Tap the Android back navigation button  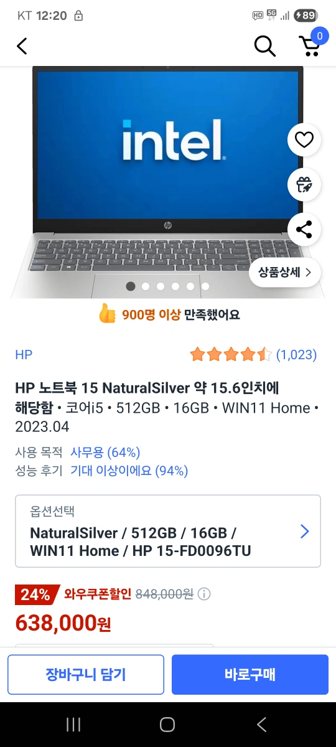[x=261, y=724]
